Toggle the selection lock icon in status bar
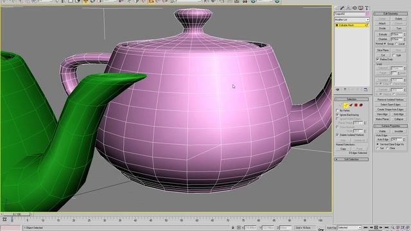The width and height of the screenshot is (411, 231). click(x=232, y=228)
